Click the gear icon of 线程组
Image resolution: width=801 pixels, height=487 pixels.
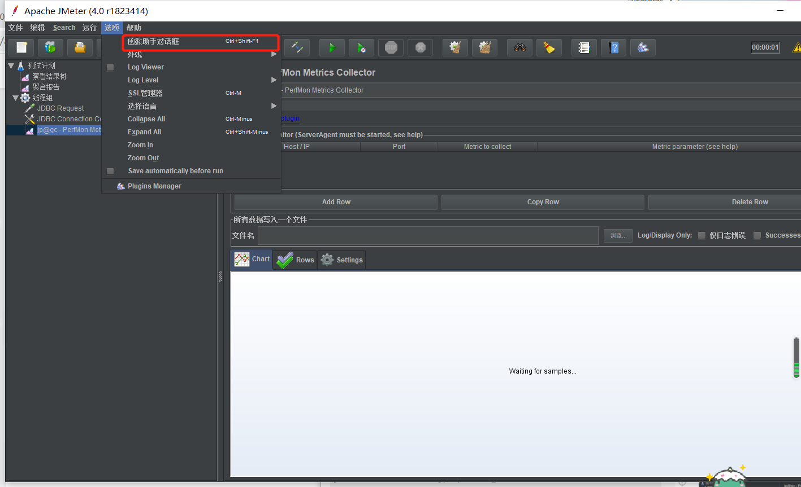coord(25,98)
